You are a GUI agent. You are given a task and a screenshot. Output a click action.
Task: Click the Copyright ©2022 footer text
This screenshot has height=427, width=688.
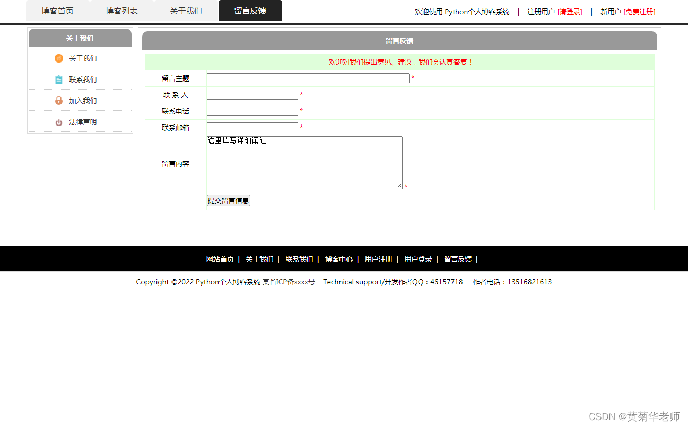click(x=198, y=282)
